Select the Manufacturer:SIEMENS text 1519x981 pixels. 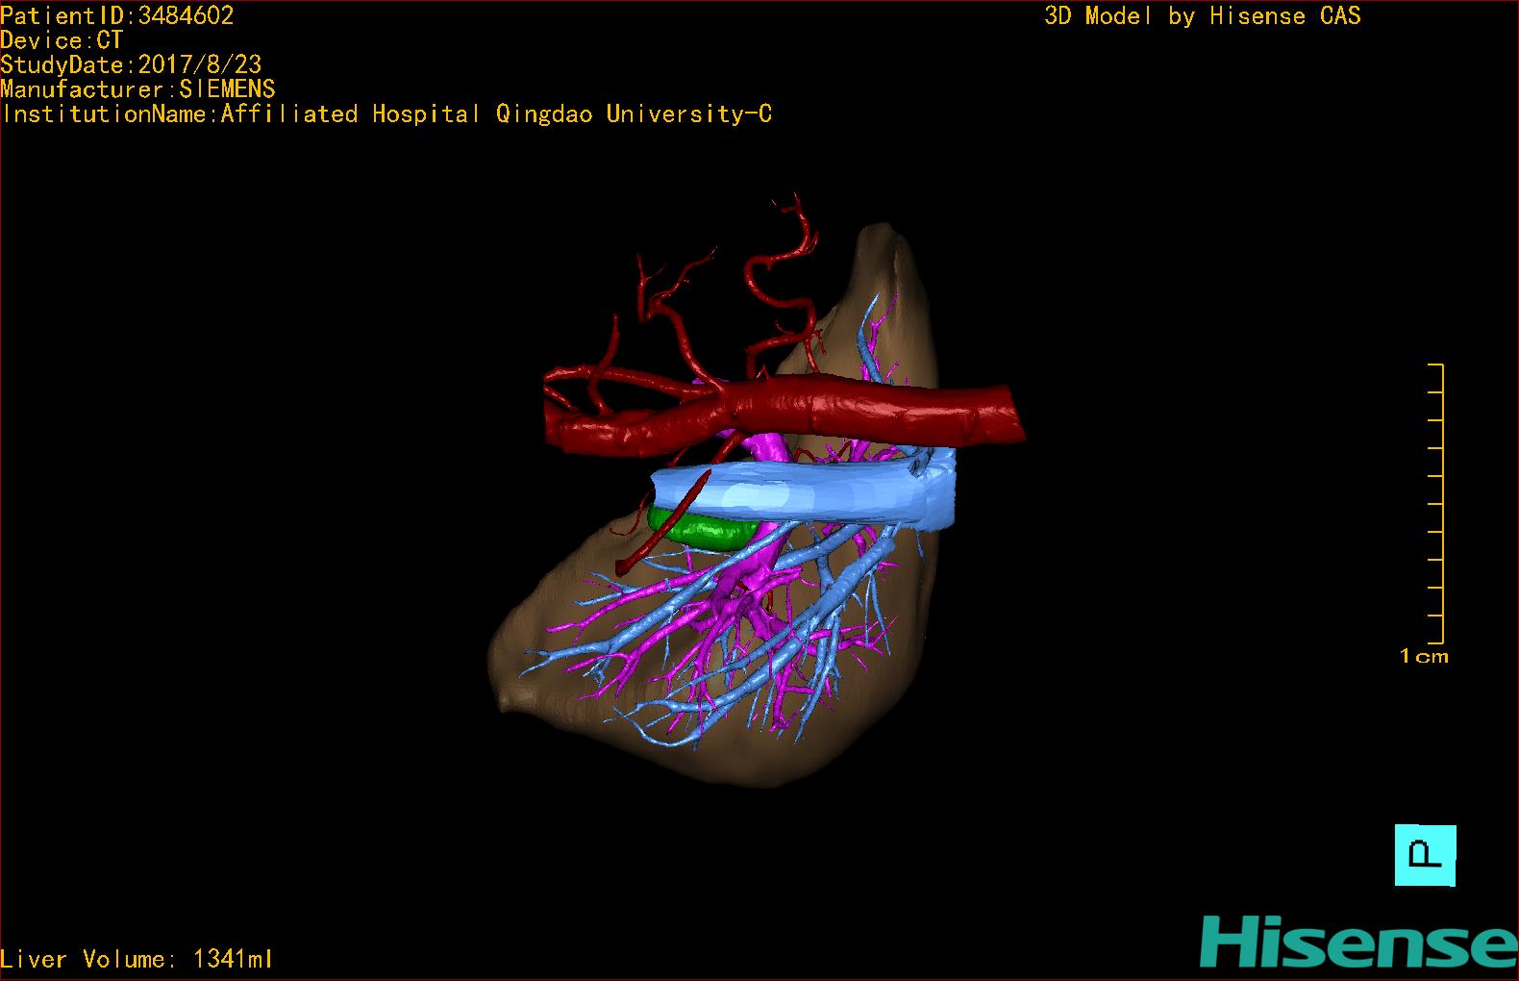(137, 89)
